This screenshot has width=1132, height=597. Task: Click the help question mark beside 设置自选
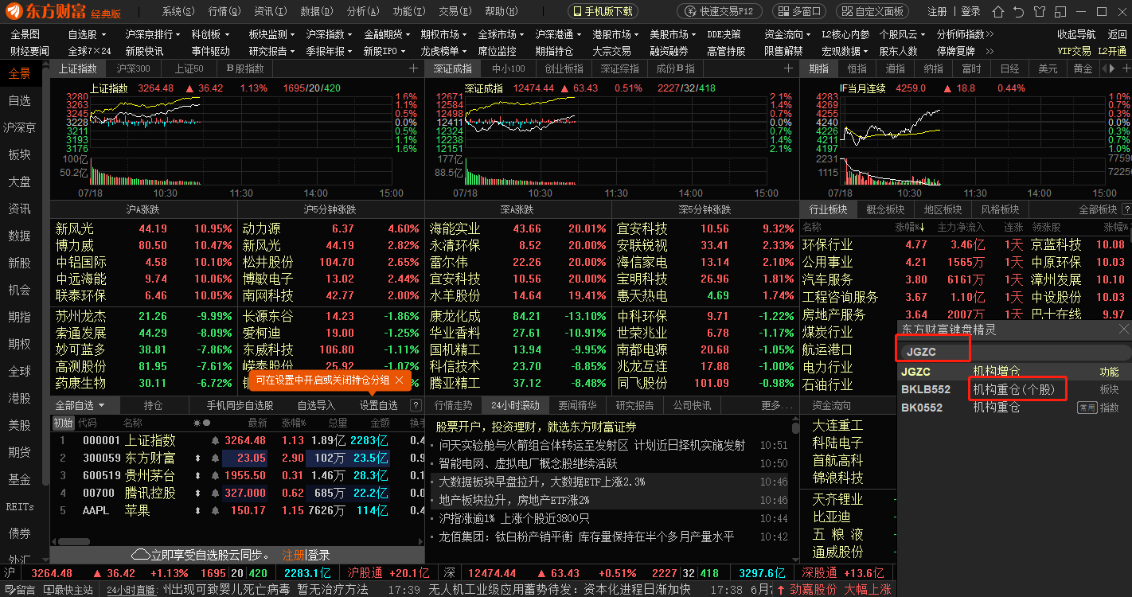coord(415,405)
